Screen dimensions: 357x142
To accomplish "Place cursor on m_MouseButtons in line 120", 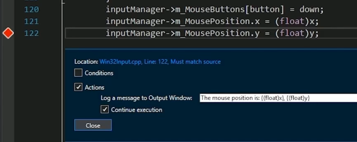I will pos(210,10).
